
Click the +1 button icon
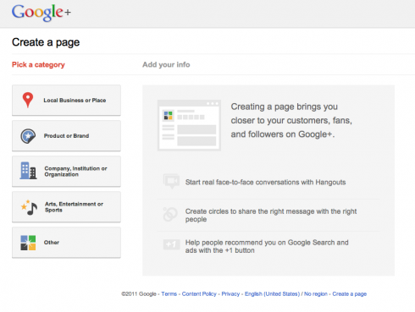tap(171, 244)
